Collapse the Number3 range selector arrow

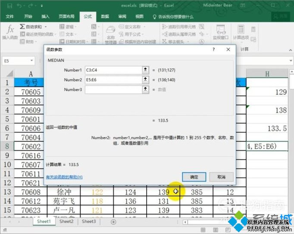tap(145, 90)
